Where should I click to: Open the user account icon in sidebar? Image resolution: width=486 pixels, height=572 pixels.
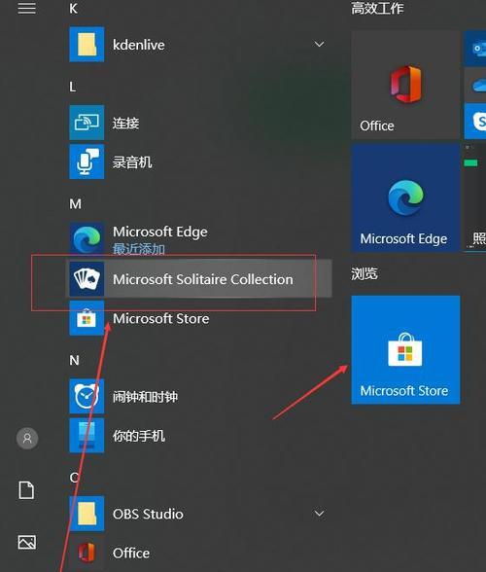tap(27, 438)
